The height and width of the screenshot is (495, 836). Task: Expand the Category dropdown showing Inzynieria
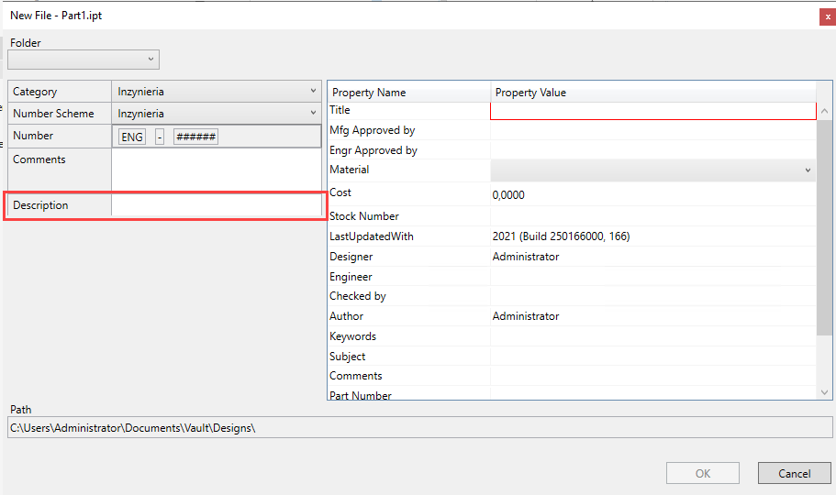click(x=217, y=92)
